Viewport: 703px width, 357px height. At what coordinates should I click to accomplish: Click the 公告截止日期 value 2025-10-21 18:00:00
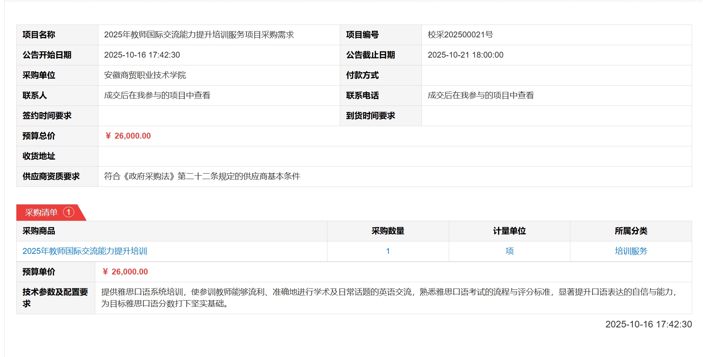[x=465, y=55]
